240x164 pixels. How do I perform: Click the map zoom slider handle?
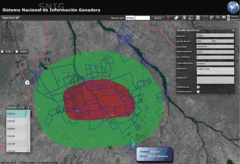pos(5,32)
